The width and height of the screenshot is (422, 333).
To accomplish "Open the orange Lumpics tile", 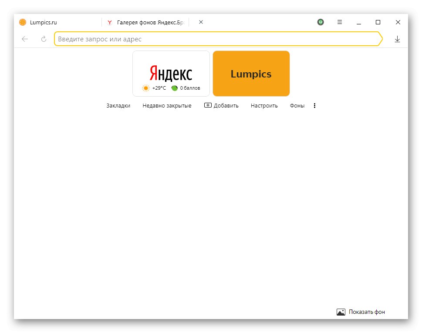I will (x=251, y=74).
